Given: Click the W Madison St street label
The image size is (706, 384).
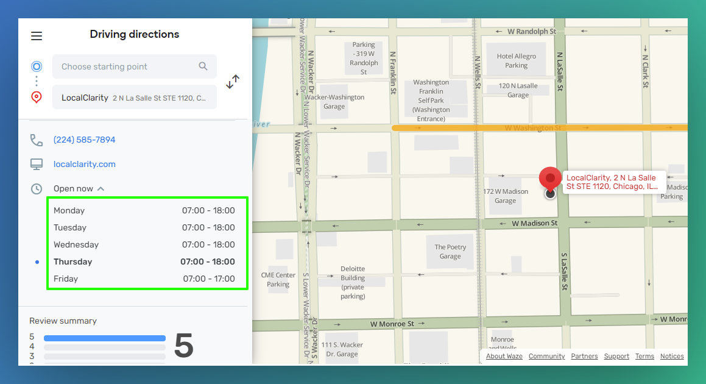Looking at the screenshot, I should tap(534, 223).
